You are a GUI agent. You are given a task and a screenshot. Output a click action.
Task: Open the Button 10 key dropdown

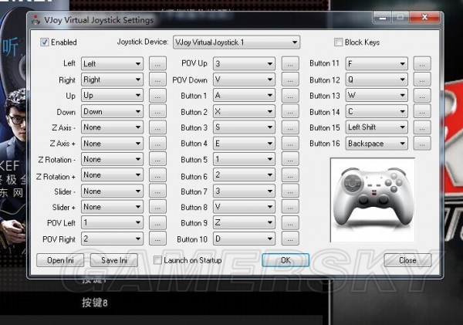(x=244, y=239)
